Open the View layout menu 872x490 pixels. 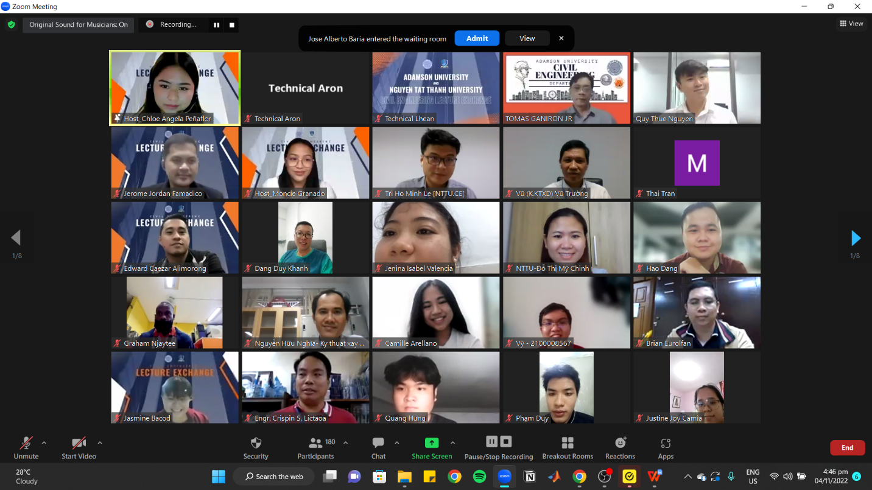[851, 24]
